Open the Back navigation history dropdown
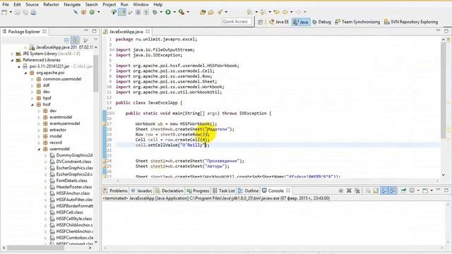Screen dimensions: 452x254 pyautogui.click(x=292, y=12)
